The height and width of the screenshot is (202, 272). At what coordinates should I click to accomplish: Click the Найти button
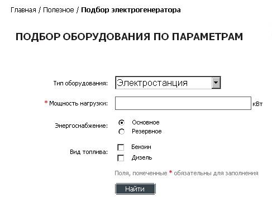(135, 189)
